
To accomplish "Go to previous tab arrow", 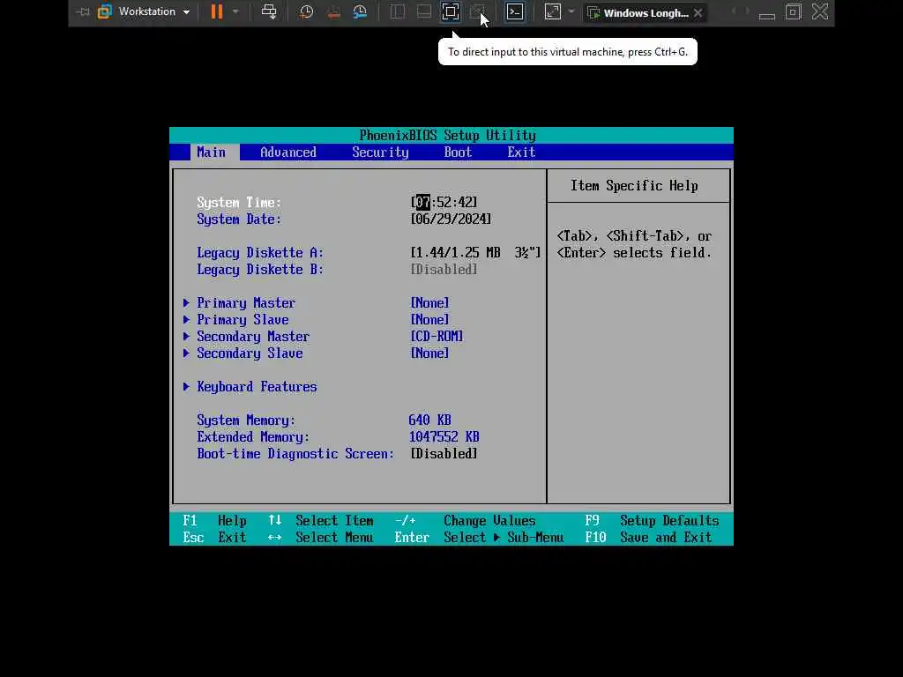I will [734, 11].
